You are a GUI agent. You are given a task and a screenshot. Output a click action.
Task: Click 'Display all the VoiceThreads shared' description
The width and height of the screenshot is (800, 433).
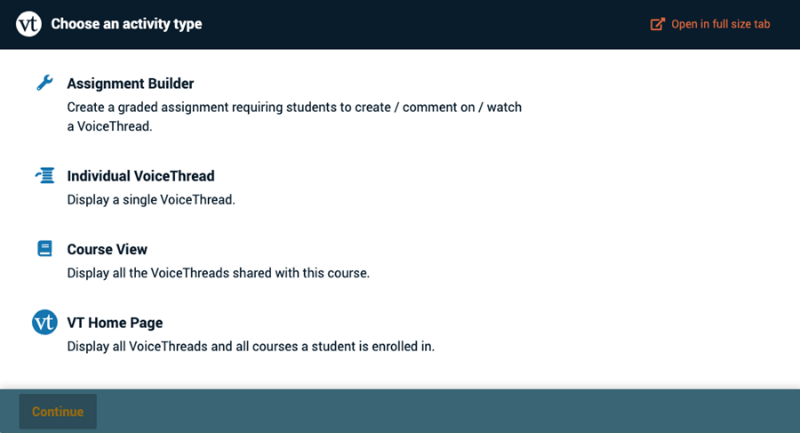[218, 273]
